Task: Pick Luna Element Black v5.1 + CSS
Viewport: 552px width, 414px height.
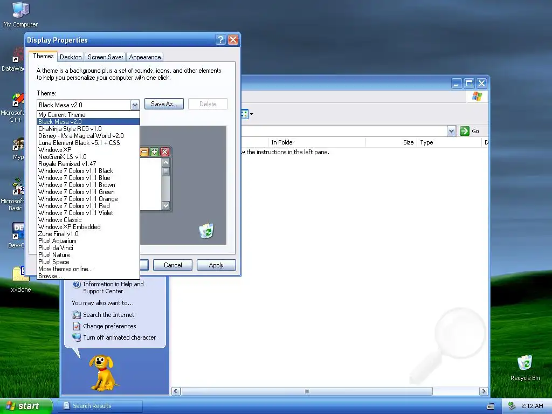Action: pyautogui.click(x=88, y=143)
